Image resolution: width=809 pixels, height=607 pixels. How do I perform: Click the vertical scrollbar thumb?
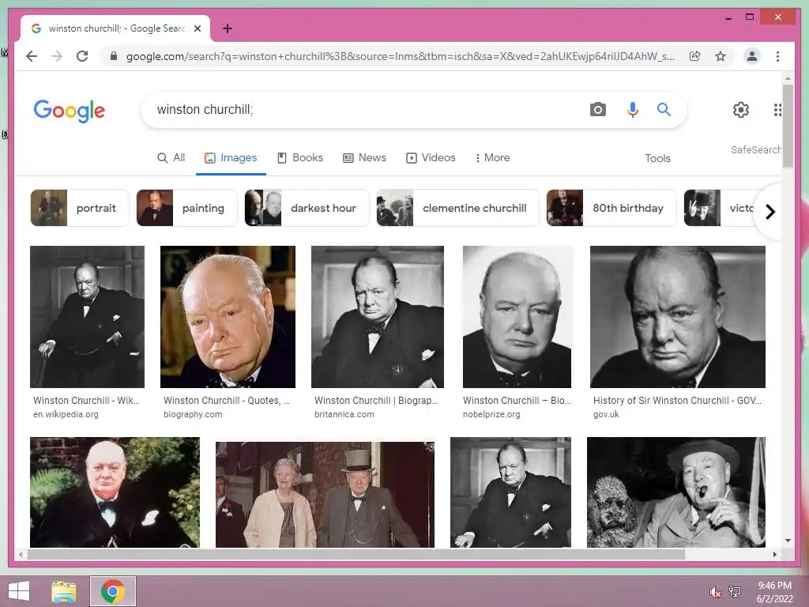[788, 126]
